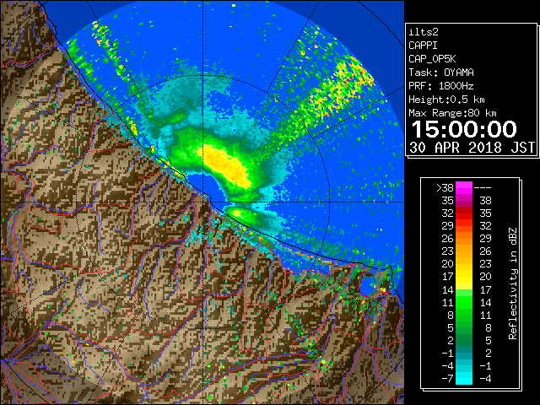Click the red 32-35 dBZ legend swatch
The width and height of the screenshot is (540, 405).
pos(464,213)
